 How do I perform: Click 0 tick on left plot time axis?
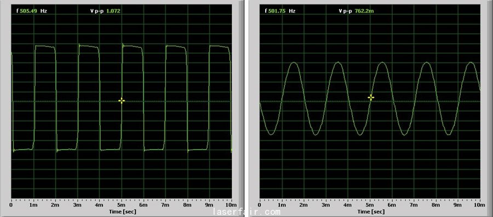pyautogui.click(x=12, y=205)
